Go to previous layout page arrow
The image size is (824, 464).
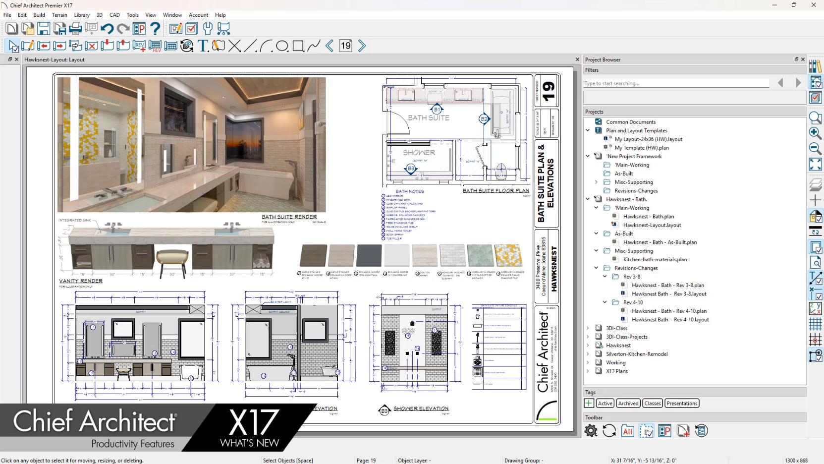330,46
